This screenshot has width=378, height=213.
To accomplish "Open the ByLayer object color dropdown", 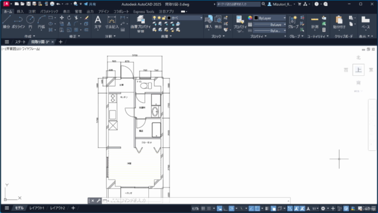I will [x=270, y=18].
